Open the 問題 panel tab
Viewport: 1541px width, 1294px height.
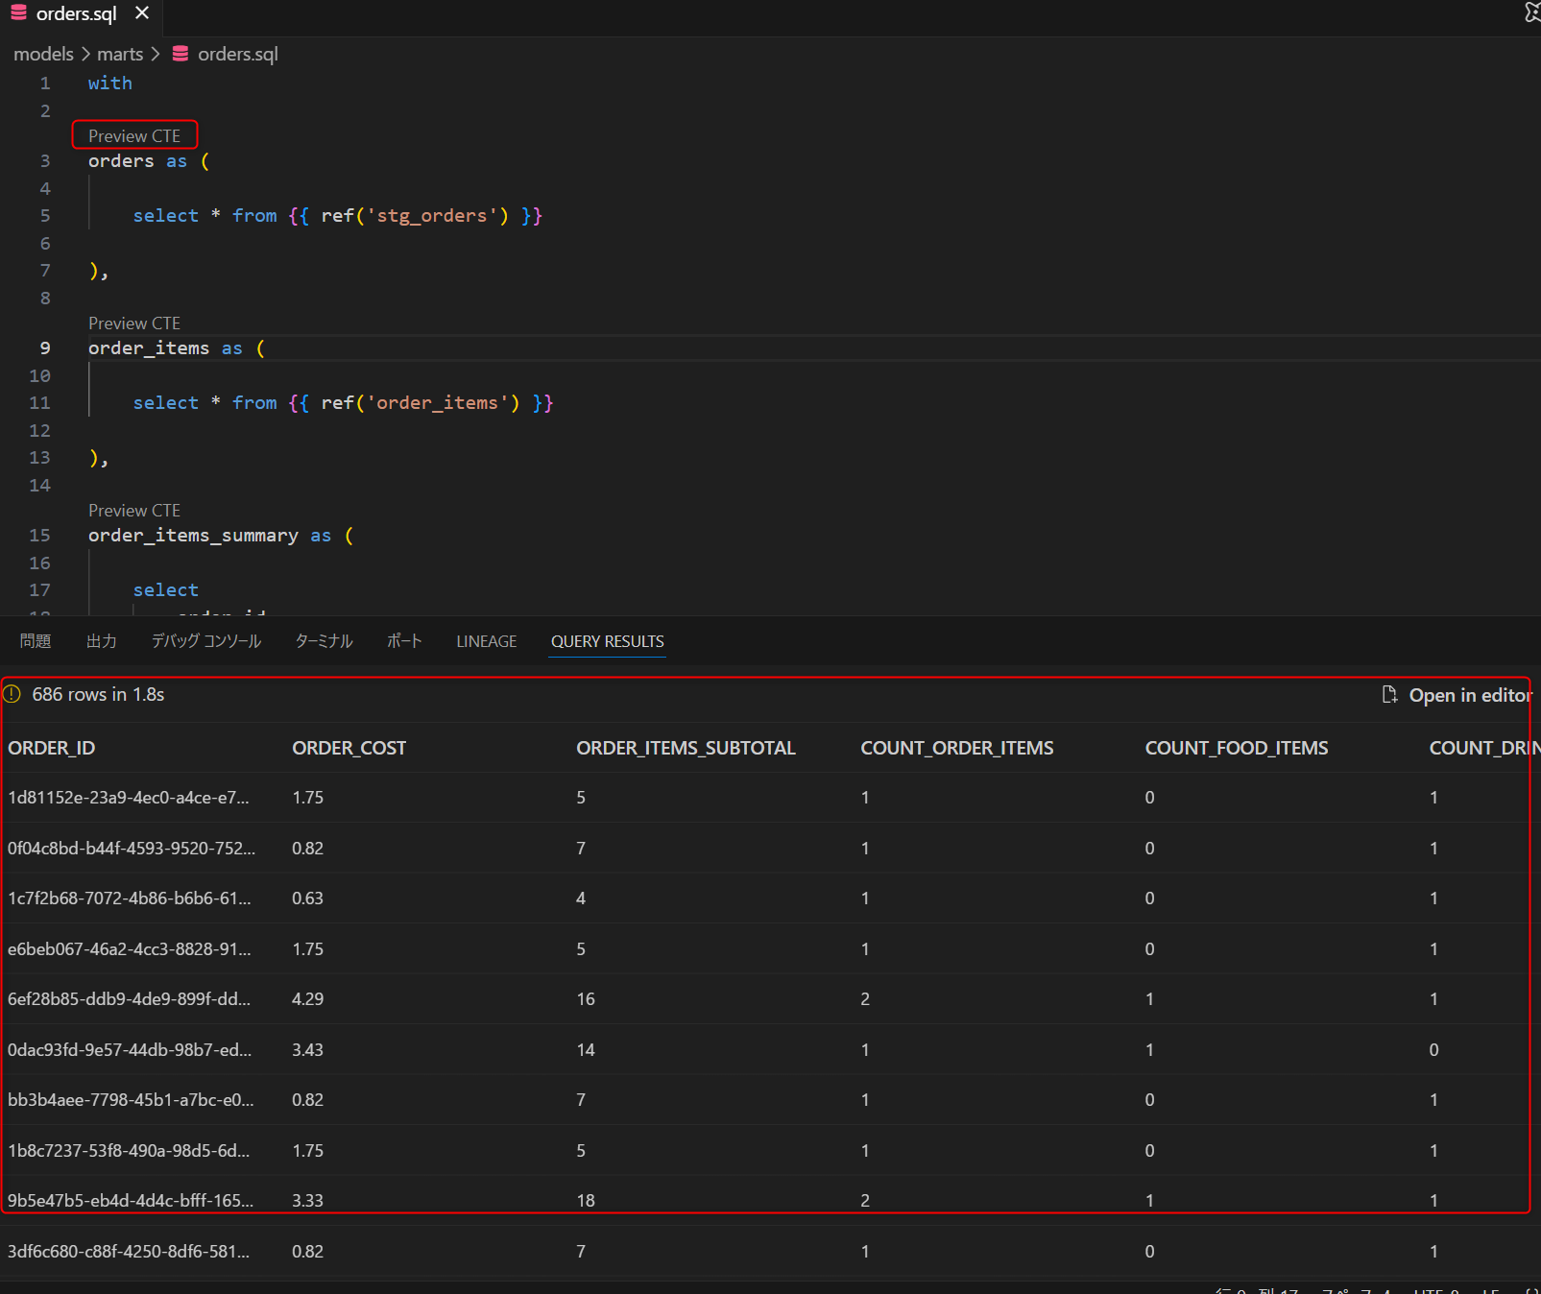tap(36, 640)
